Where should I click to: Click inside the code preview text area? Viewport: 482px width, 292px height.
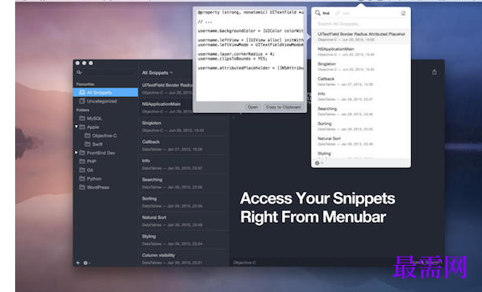[x=250, y=55]
